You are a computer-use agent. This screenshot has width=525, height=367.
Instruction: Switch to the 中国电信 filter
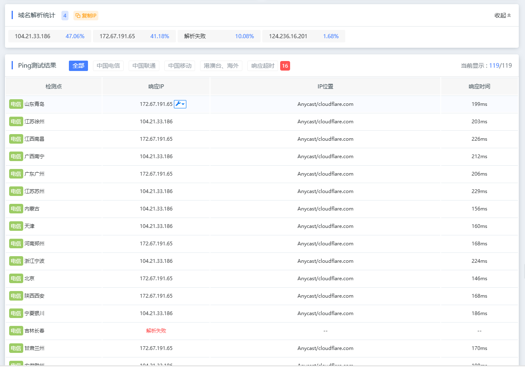(108, 66)
